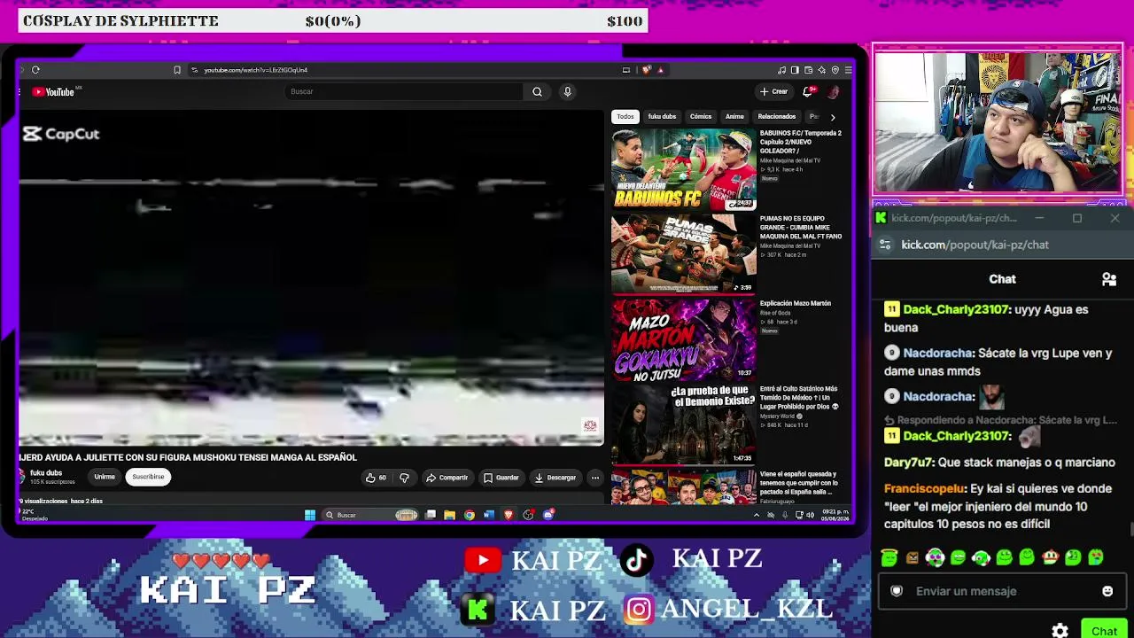Open the Brave wallet icon in toolbar
Screen dimensions: 1134x638
click(x=808, y=70)
